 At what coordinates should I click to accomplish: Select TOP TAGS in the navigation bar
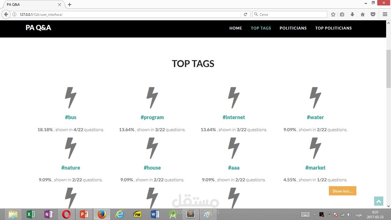[x=261, y=28]
